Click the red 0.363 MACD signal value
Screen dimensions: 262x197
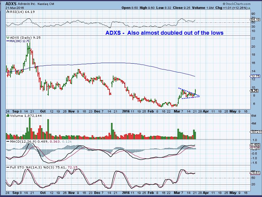[x=55, y=142]
